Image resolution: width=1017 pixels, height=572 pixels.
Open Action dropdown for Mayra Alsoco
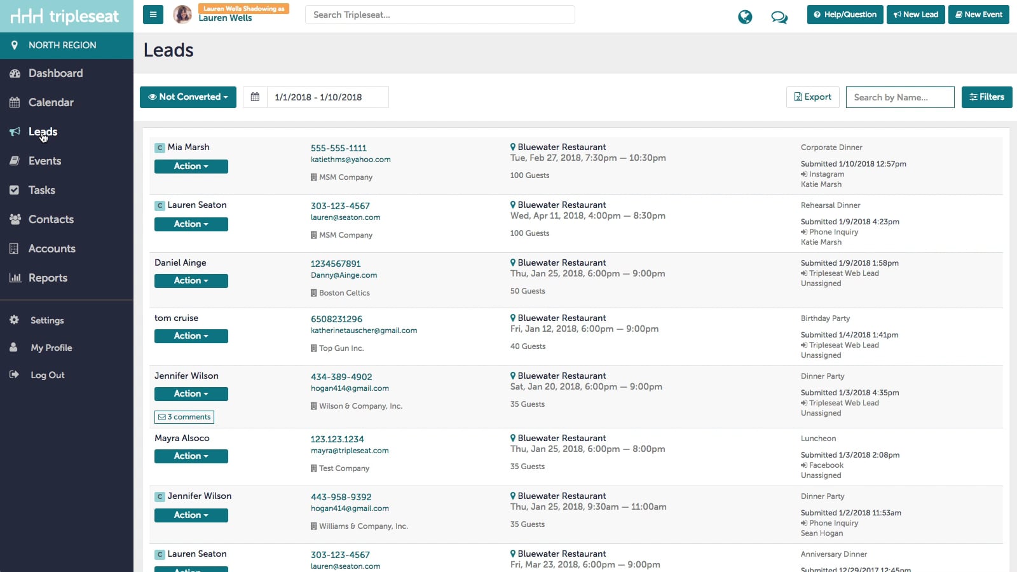coord(191,456)
